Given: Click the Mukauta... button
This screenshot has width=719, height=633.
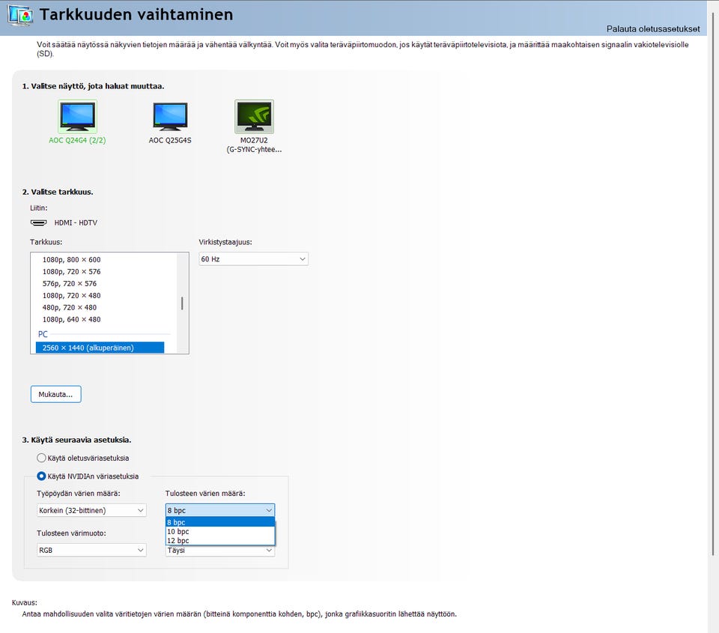Looking at the screenshot, I should click(56, 394).
